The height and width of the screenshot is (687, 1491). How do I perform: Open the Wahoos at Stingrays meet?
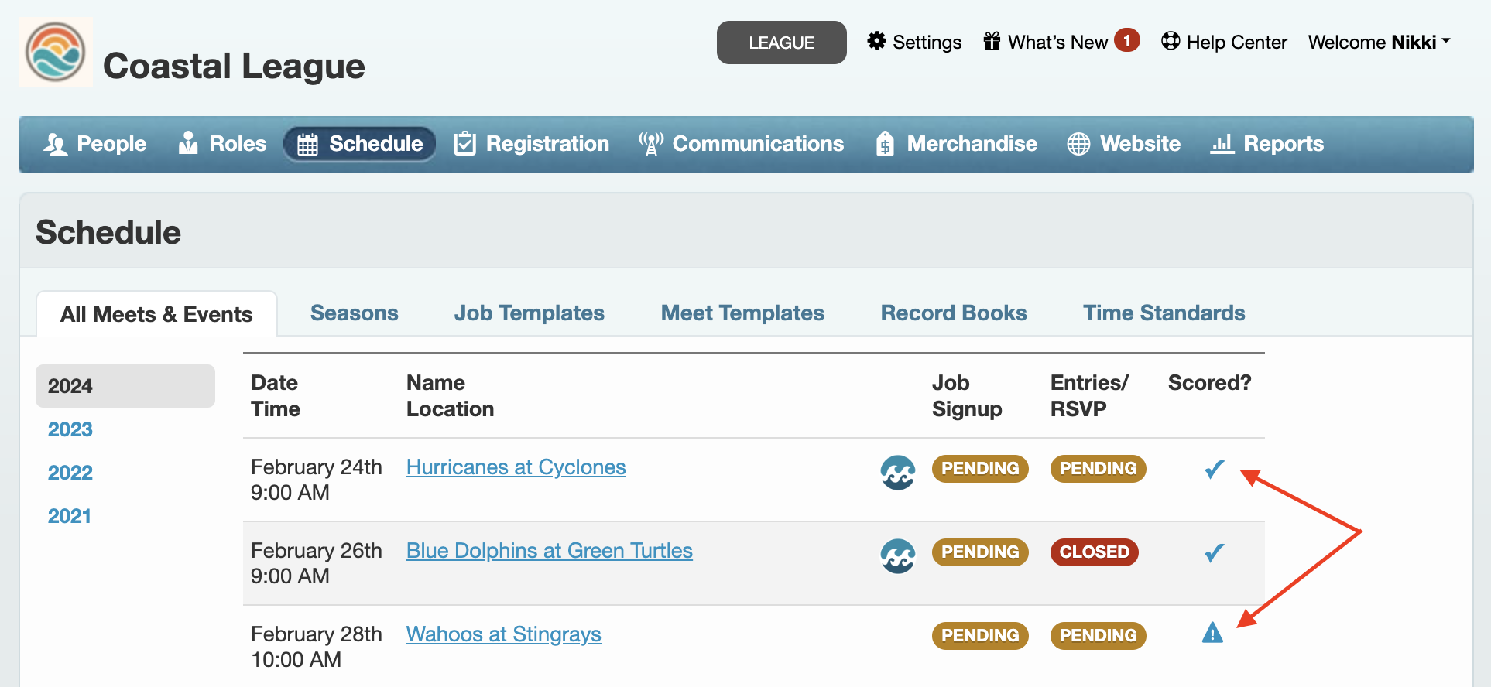(504, 634)
